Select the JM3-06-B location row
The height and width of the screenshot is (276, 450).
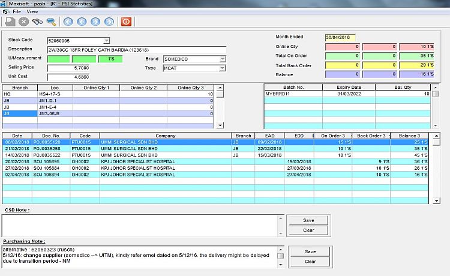[49, 113]
